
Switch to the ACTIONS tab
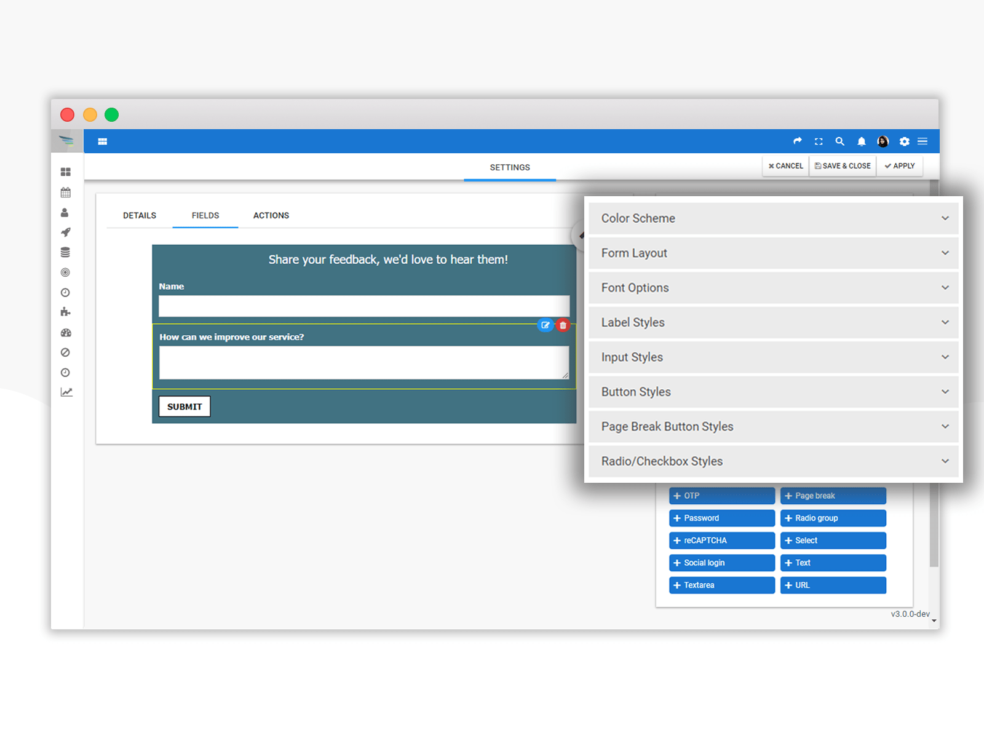coord(271,215)
